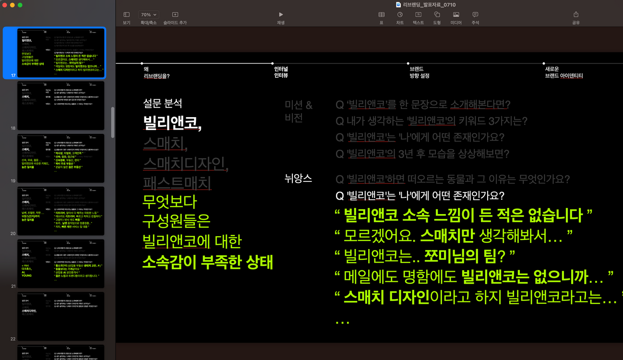
Task: Click the green fullscreen window button
Action: click(20, 5)
